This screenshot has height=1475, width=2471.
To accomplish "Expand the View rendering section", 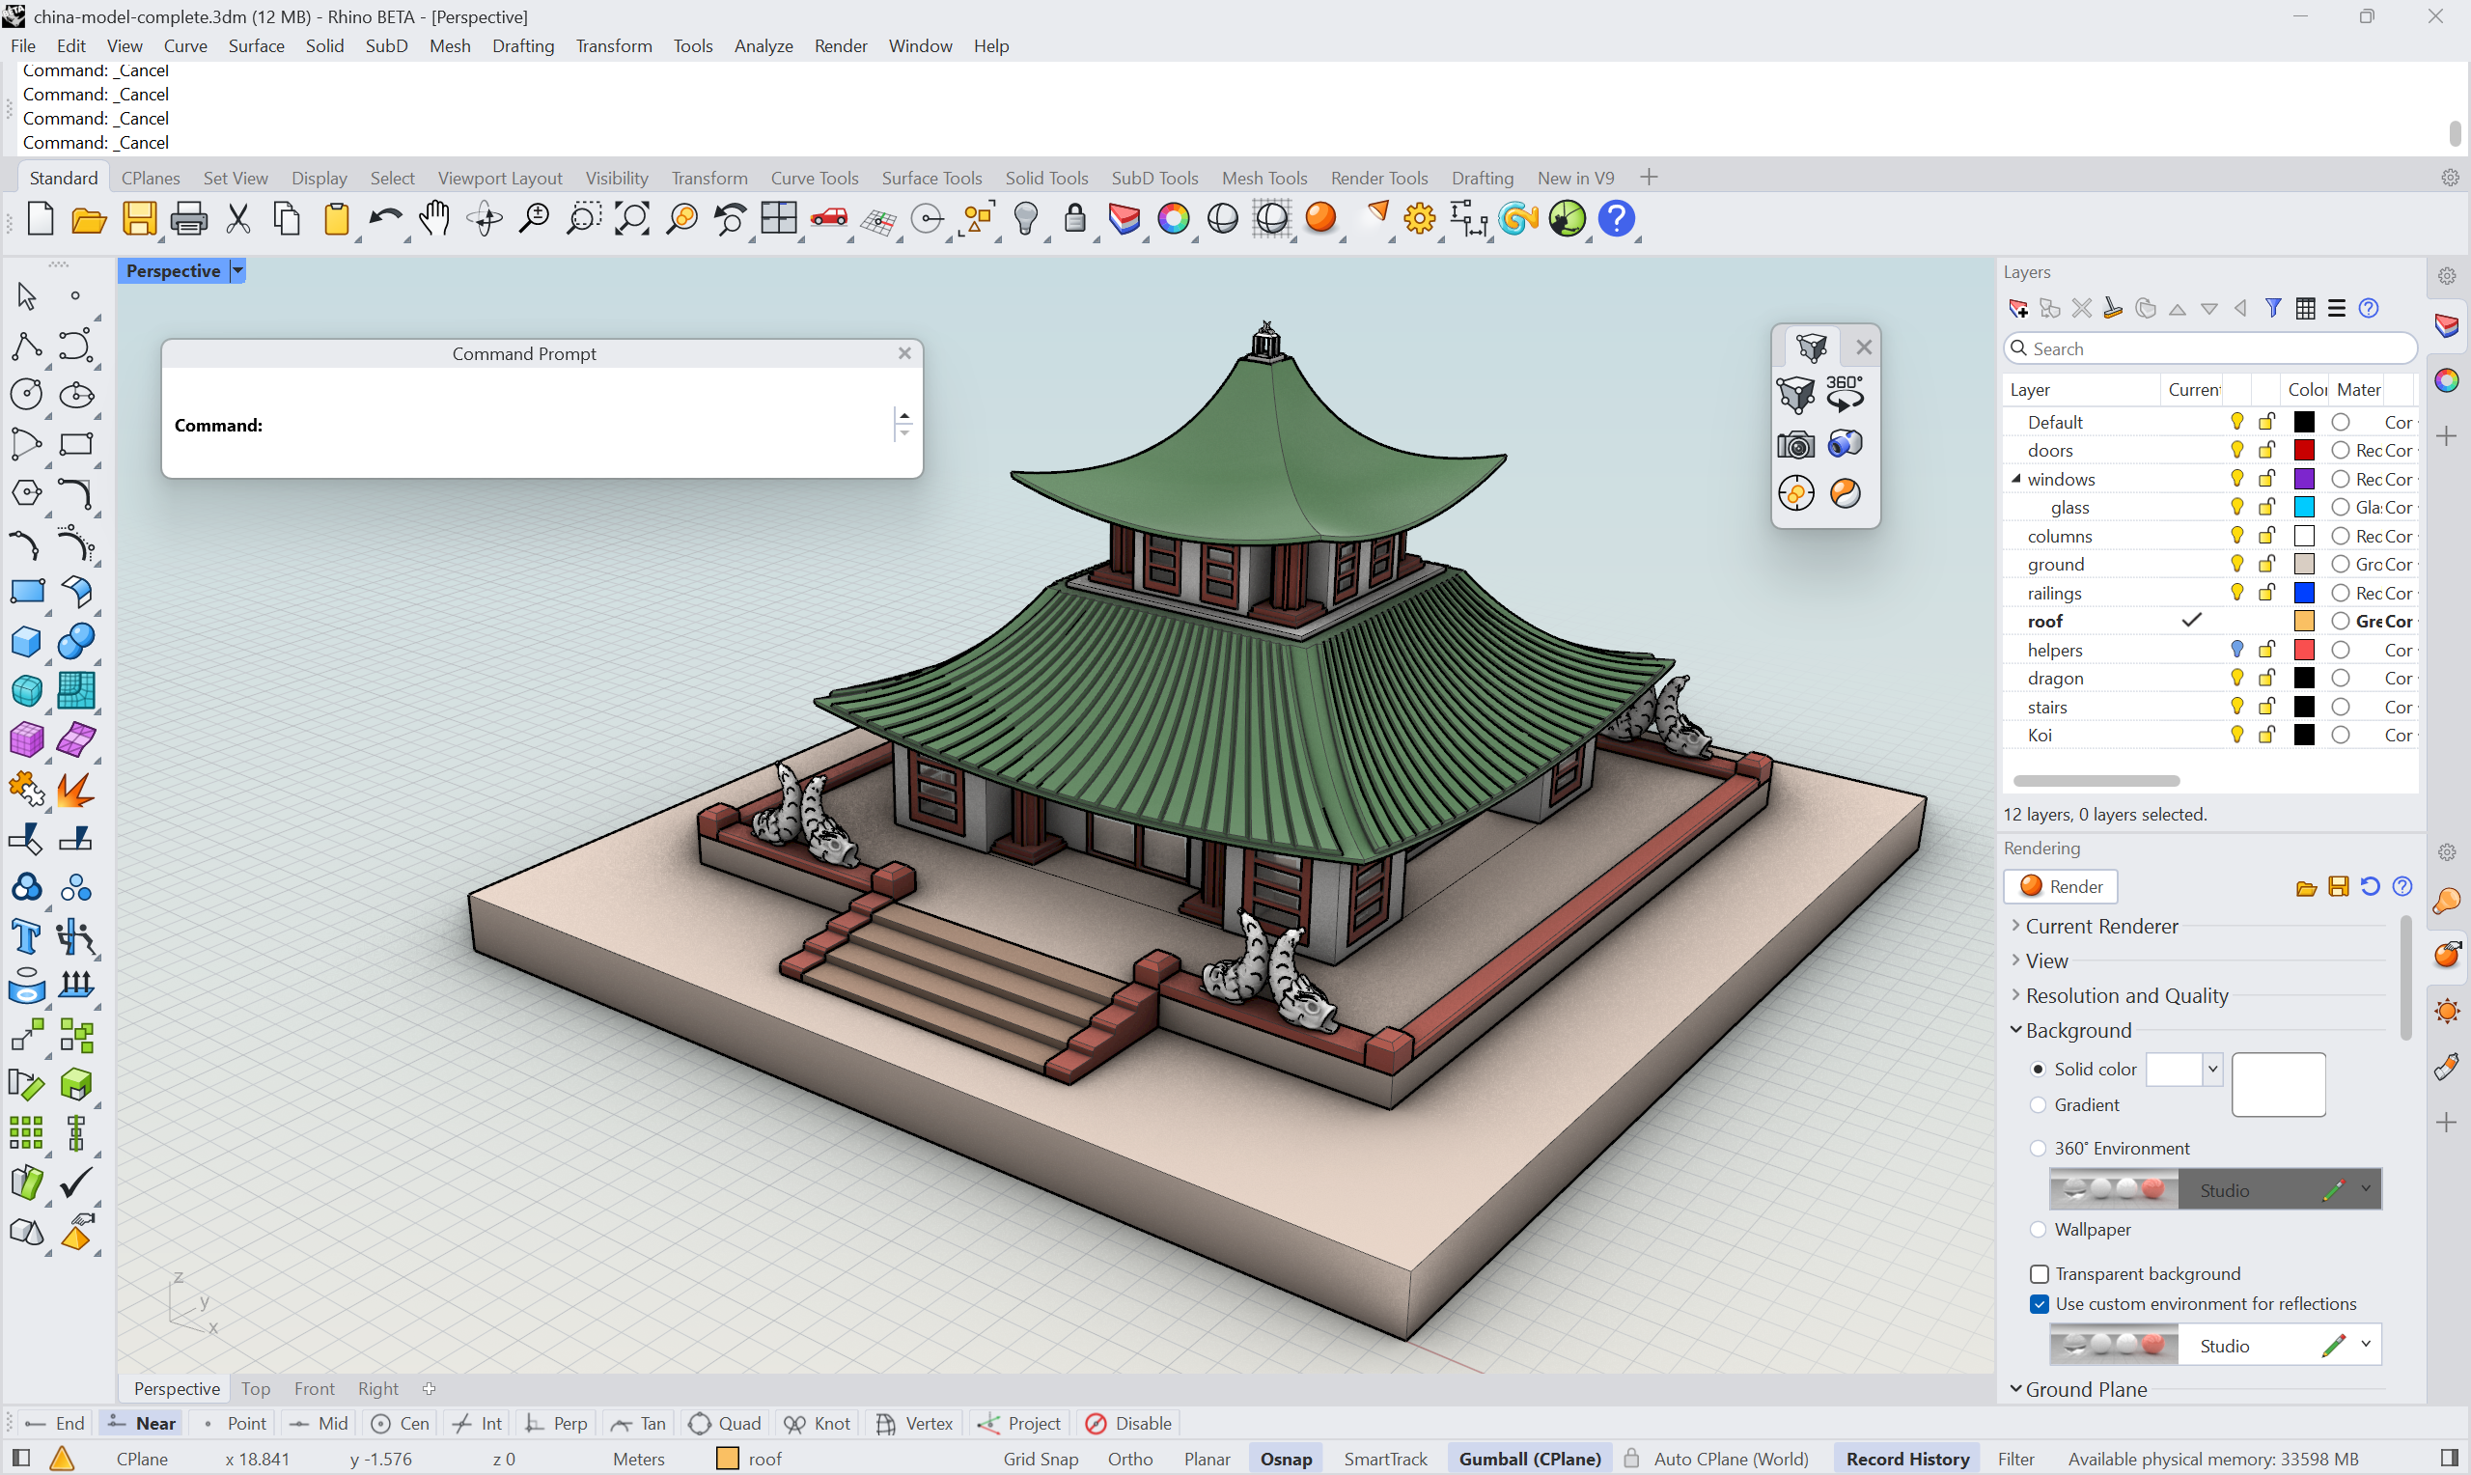I will pos(2015,961).
